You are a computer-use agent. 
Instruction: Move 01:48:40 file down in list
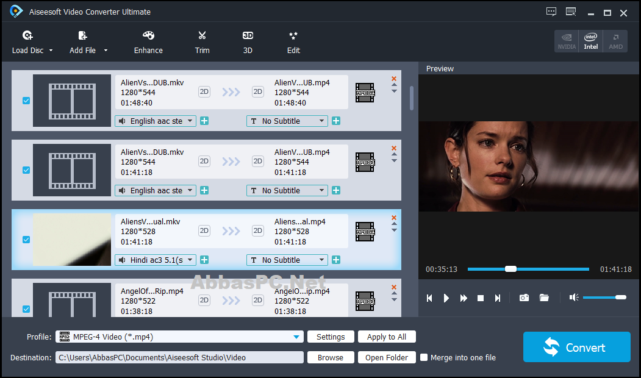click(394, 91)
